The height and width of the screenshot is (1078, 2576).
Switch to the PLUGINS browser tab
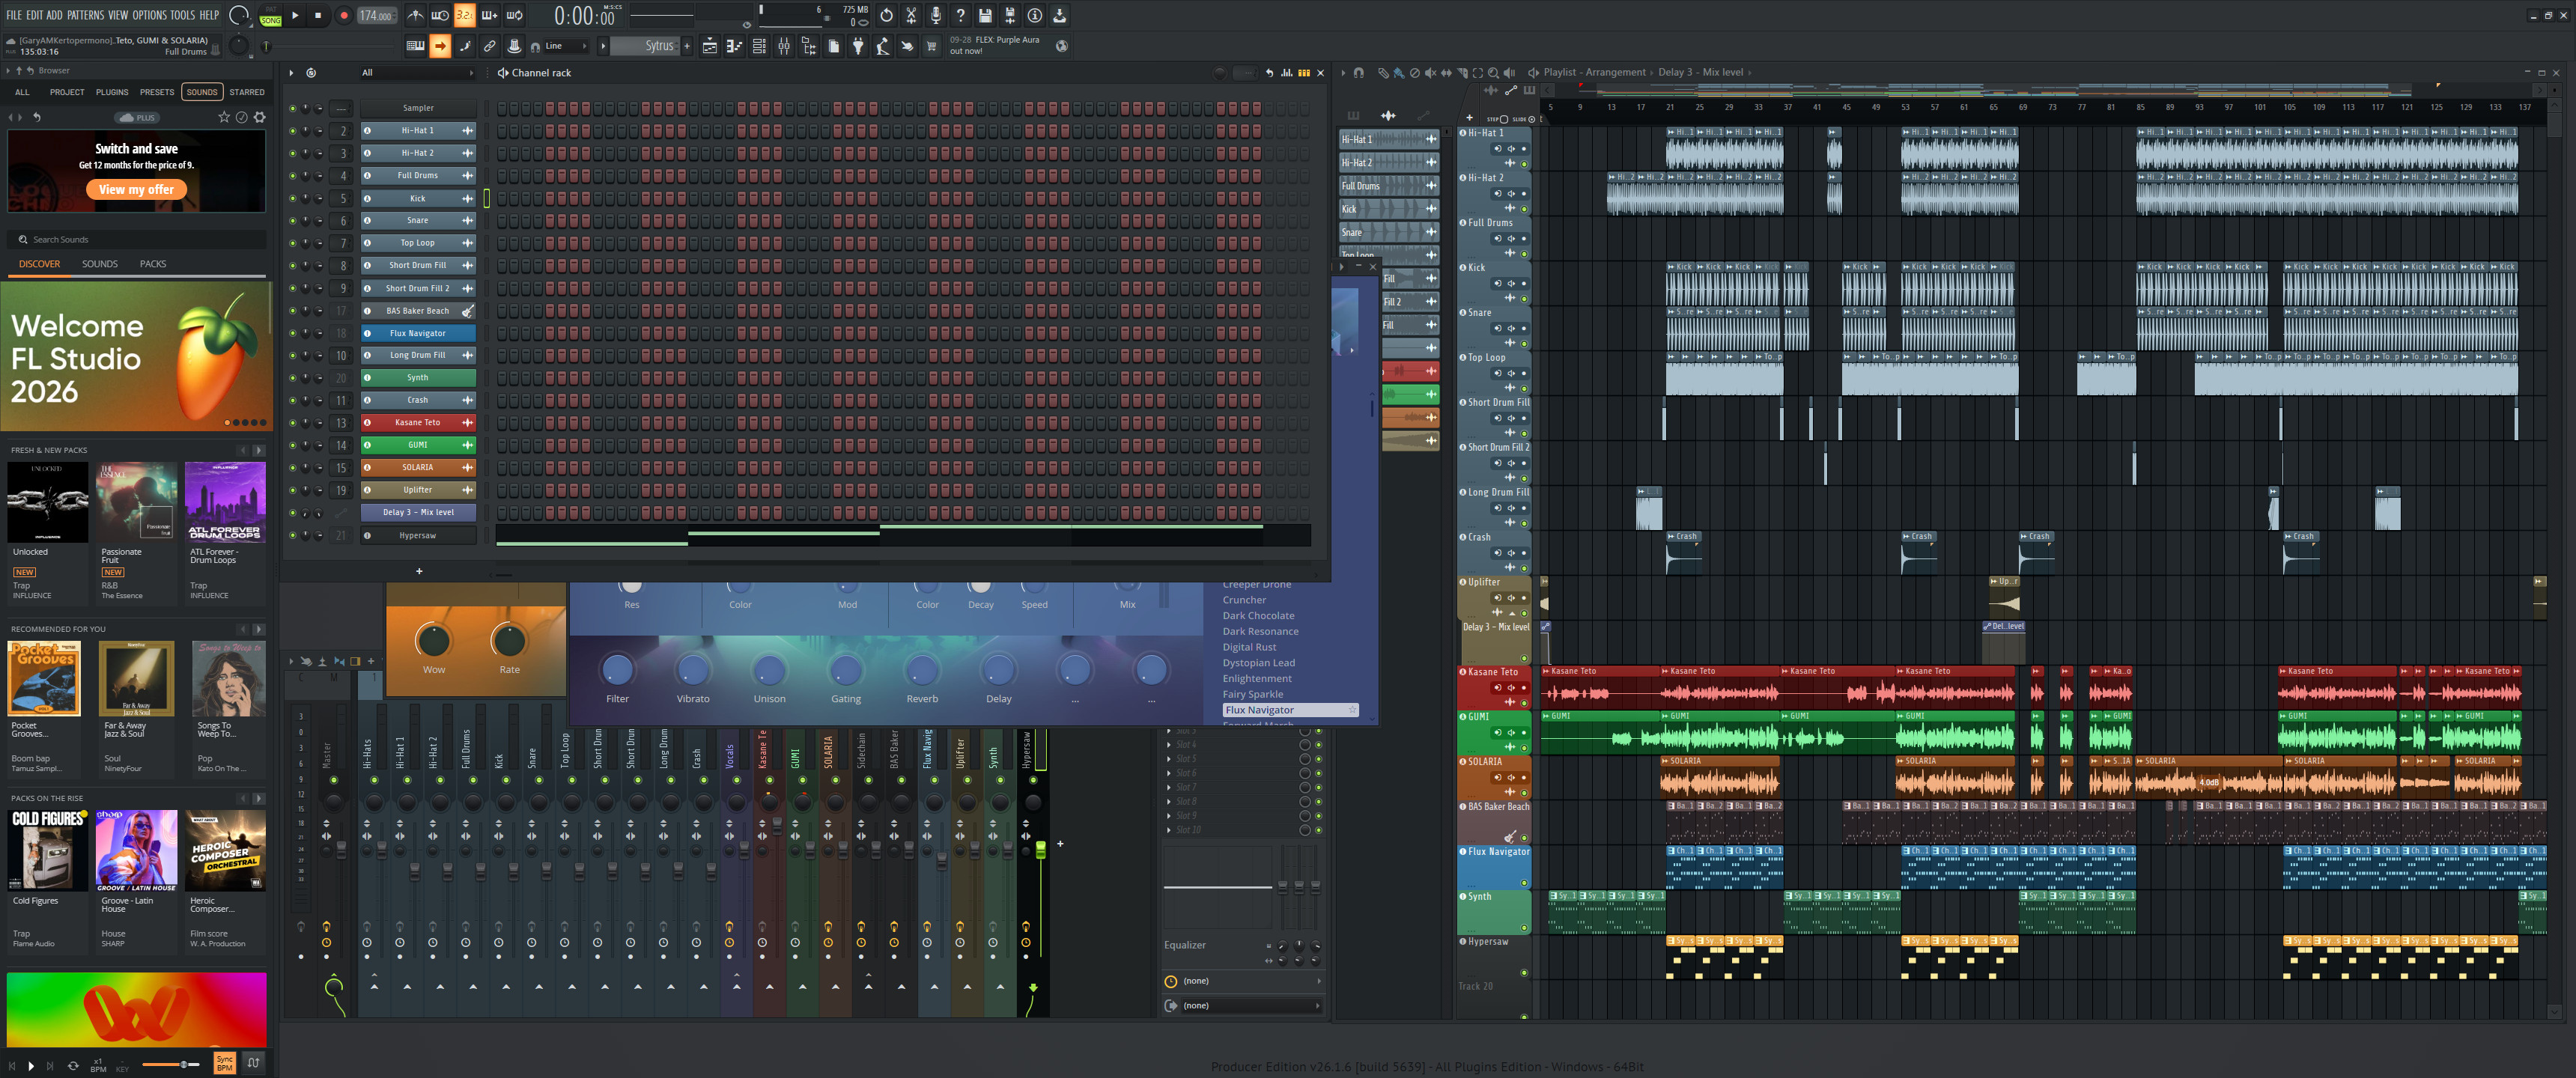click(x=112, y=92)
